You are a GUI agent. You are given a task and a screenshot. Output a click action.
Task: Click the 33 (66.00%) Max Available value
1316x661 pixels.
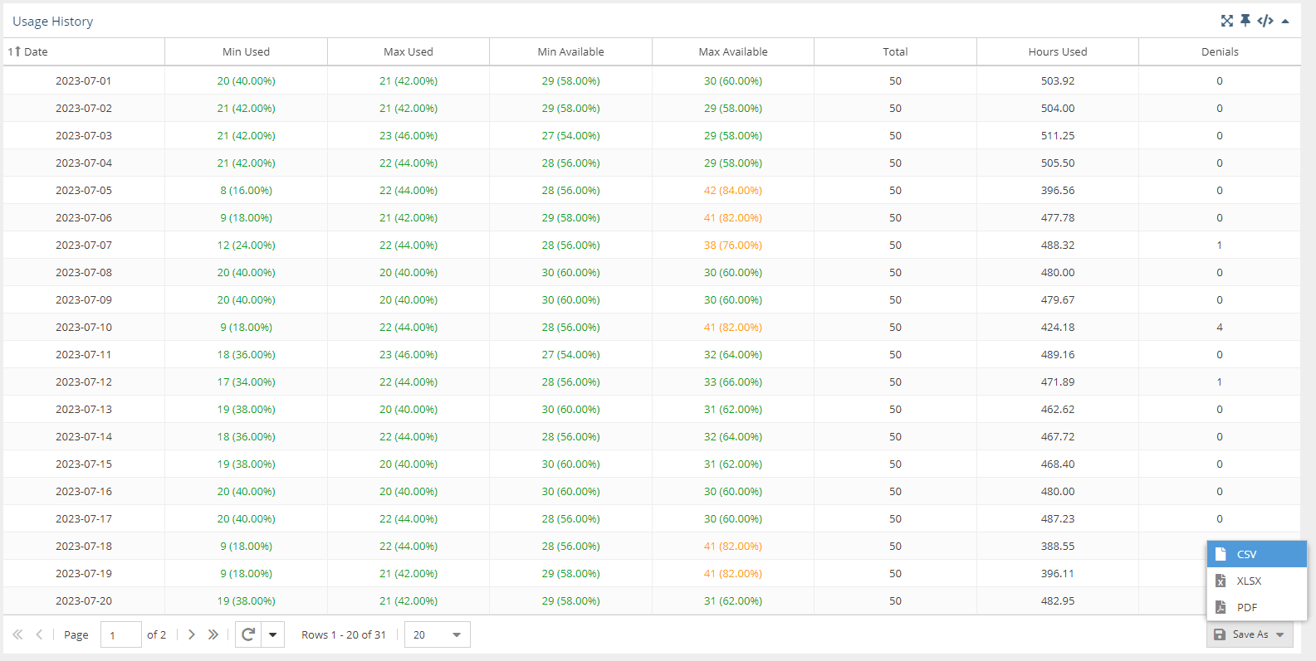tap(733, 382)
